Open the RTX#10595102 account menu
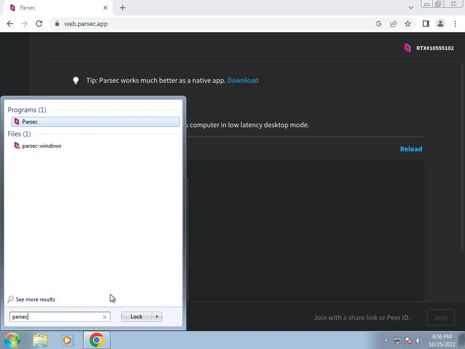Screen dimensions: 465x349 click(x=435, y=48)
